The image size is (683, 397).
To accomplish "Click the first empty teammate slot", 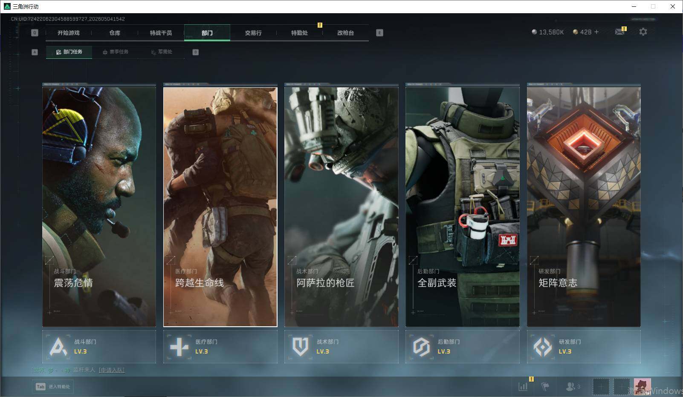I will (601, 387).
